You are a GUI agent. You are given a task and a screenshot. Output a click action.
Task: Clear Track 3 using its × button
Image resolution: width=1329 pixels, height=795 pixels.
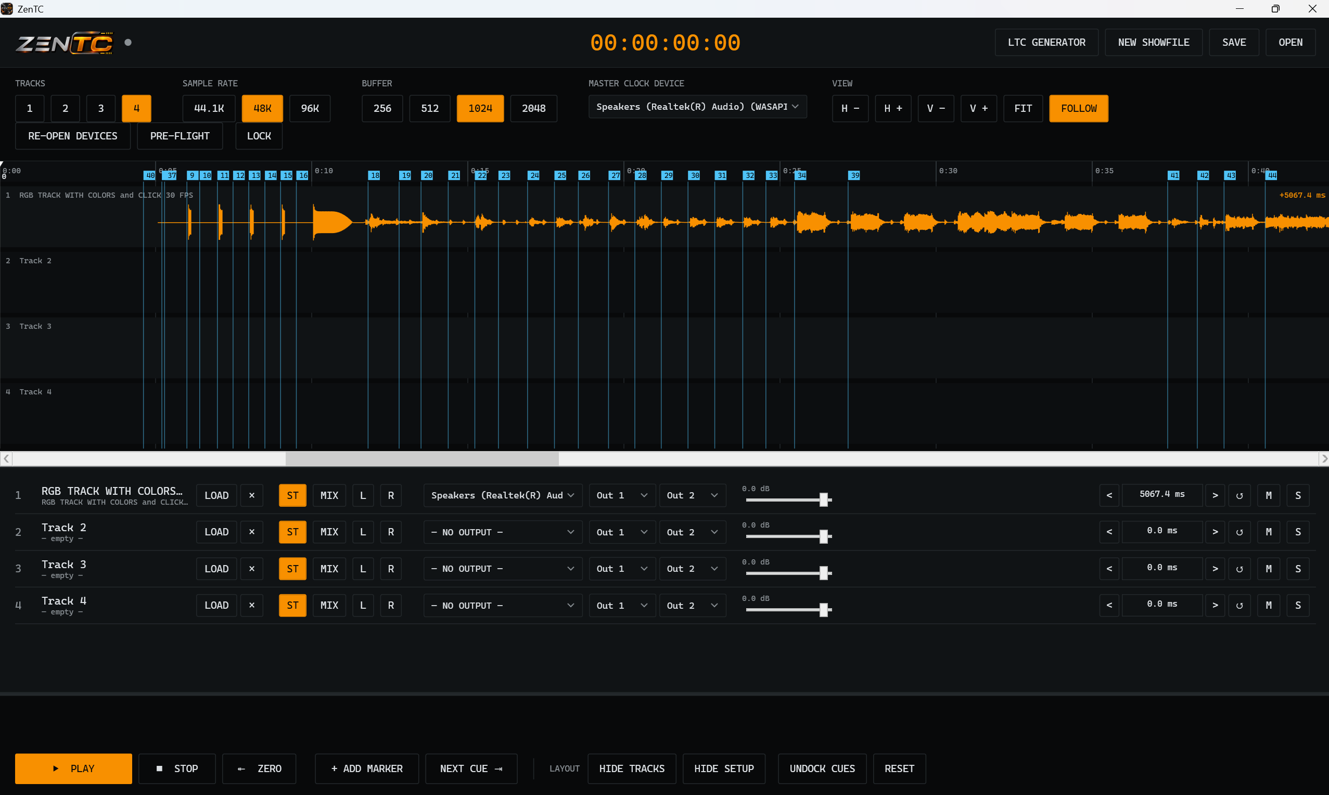(252, 568)
